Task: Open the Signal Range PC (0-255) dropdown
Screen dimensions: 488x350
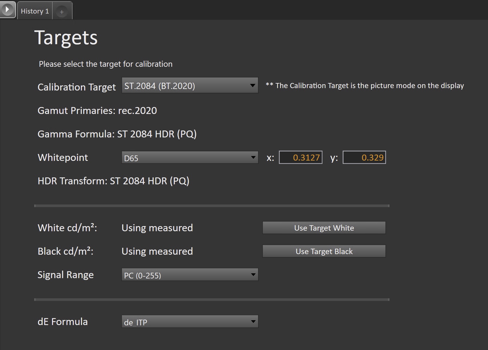Action: point(190,275)
